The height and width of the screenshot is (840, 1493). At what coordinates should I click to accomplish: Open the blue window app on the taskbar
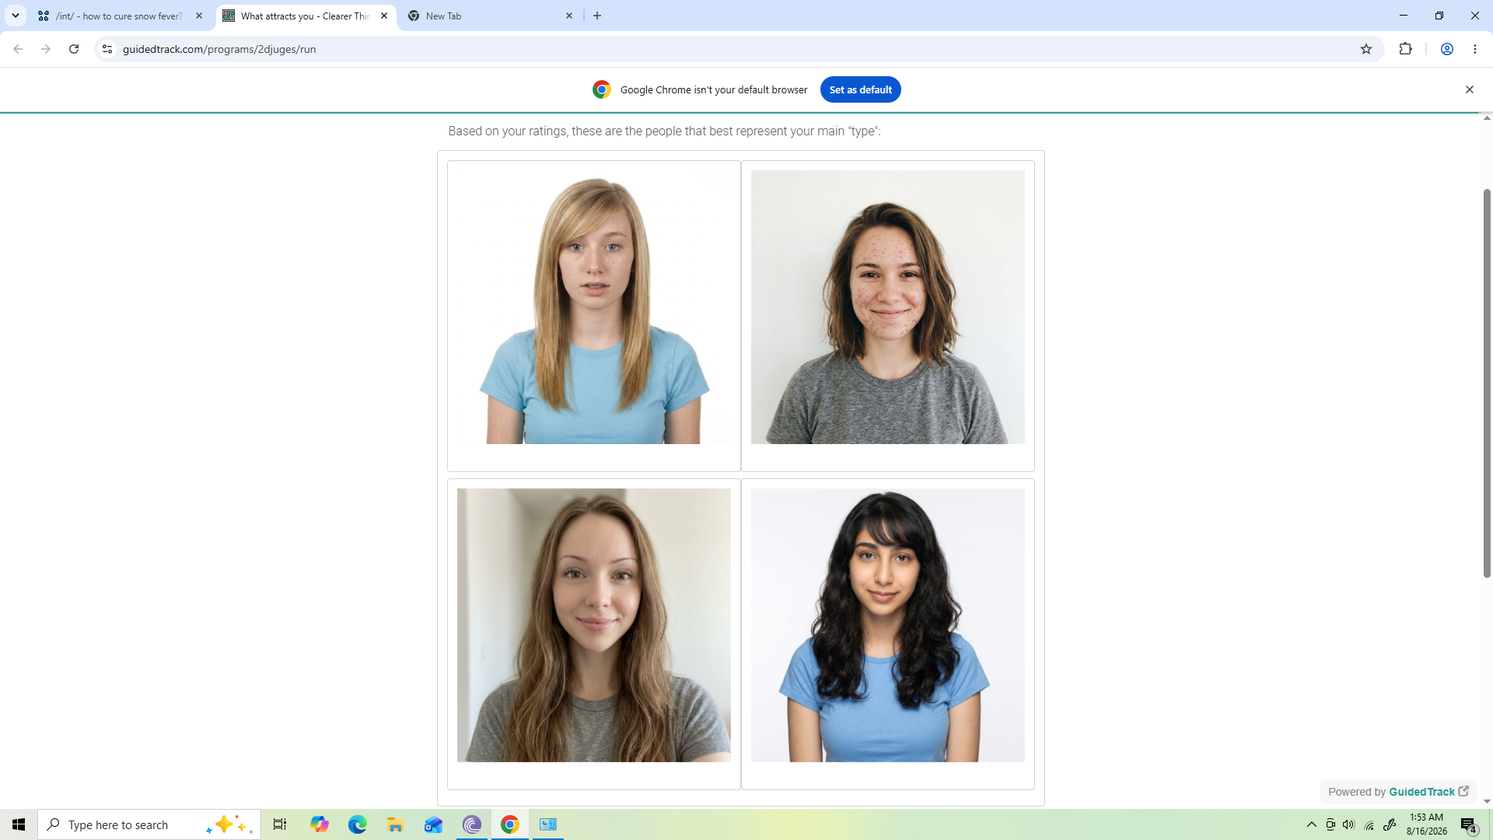pos(548,824)
